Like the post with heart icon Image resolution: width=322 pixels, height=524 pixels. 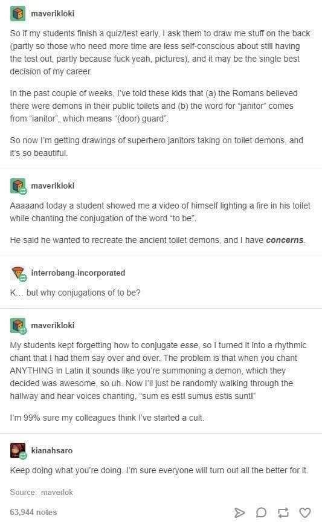coord(304,513)
